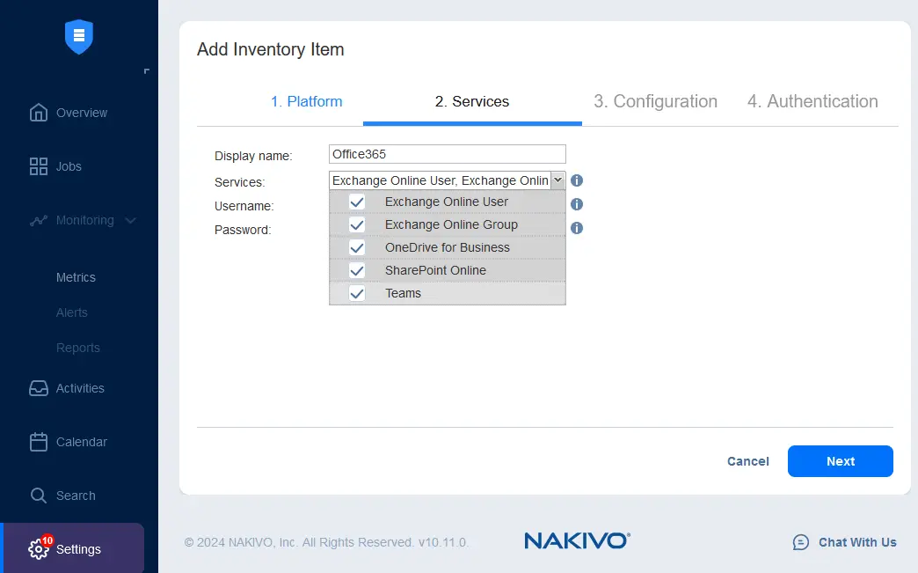Select 3. Configuration step tab
This screenshot has width=918, height=573.
click(x=655, y=101)
